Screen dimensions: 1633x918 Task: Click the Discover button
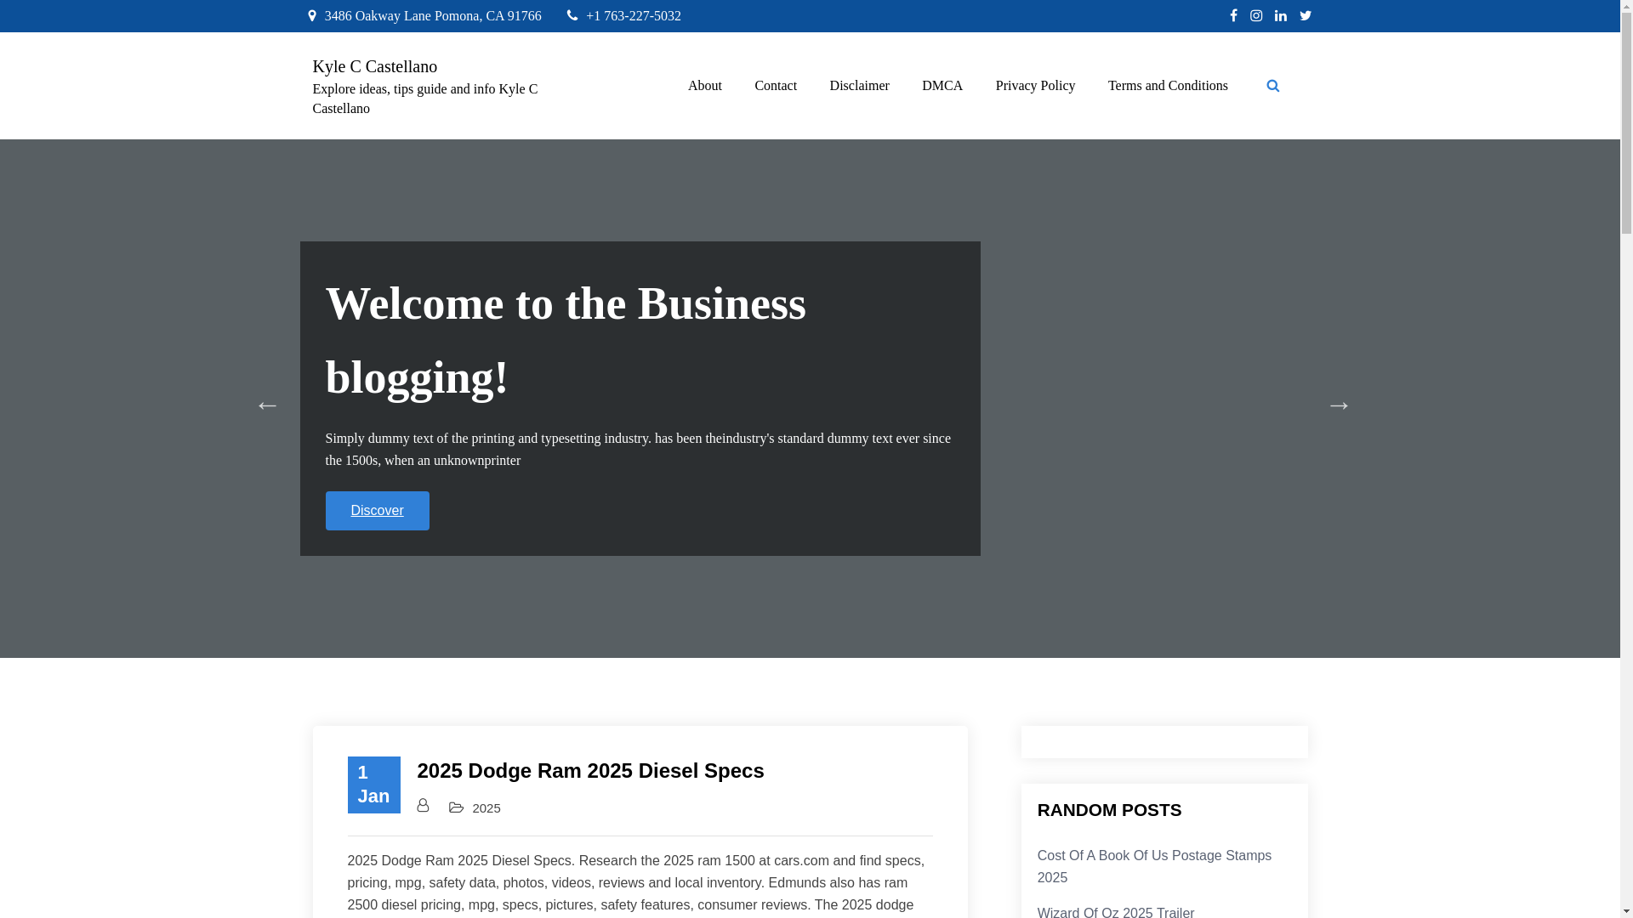point(377,511)
